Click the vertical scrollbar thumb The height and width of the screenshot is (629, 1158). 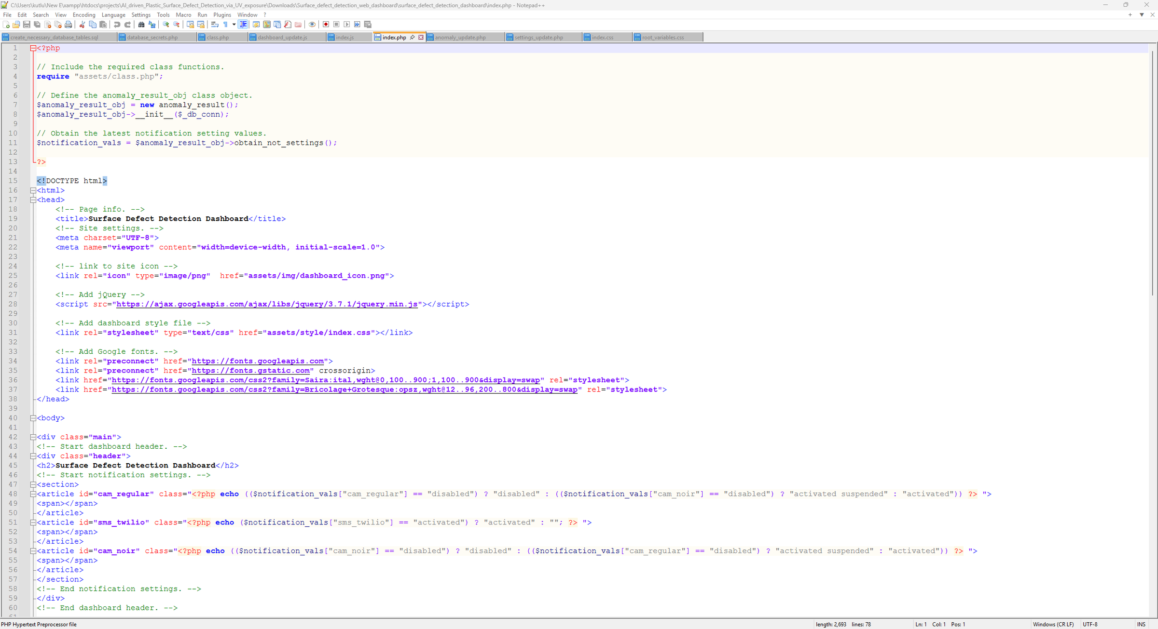pos(1153,172)
